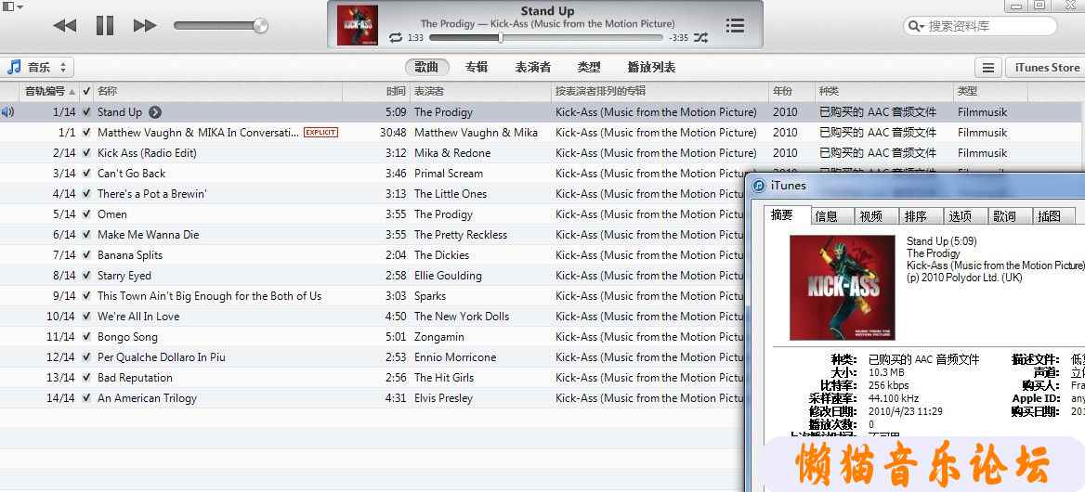Click the 30:48 duration of Matthew Vaughn track
The image size is (1085, 492).
[393, 132]
